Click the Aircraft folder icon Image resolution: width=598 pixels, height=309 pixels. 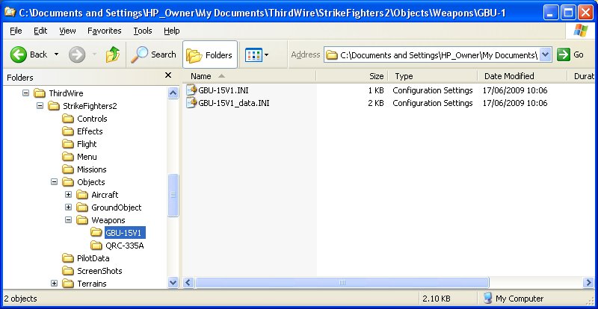click(82, 195)
